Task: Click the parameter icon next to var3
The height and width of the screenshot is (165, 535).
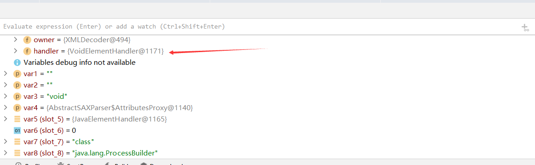Action: [17, 96]
